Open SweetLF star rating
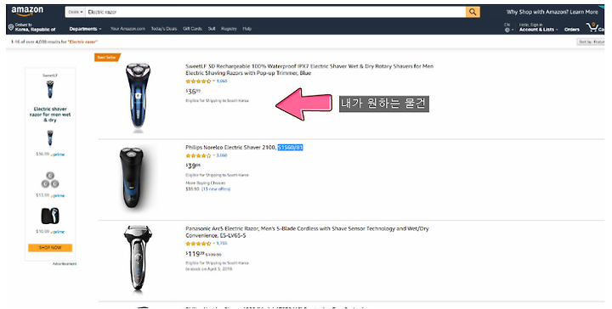The width and height of the screenshot is (612, 309). [x=198, y=81]
